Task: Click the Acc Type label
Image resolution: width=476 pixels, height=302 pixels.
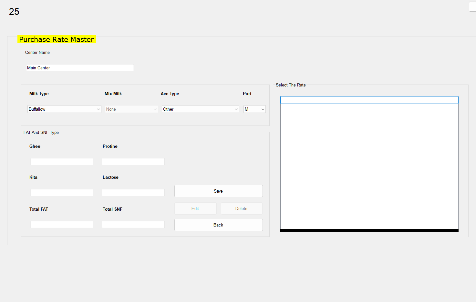Action: pos(170,94)
